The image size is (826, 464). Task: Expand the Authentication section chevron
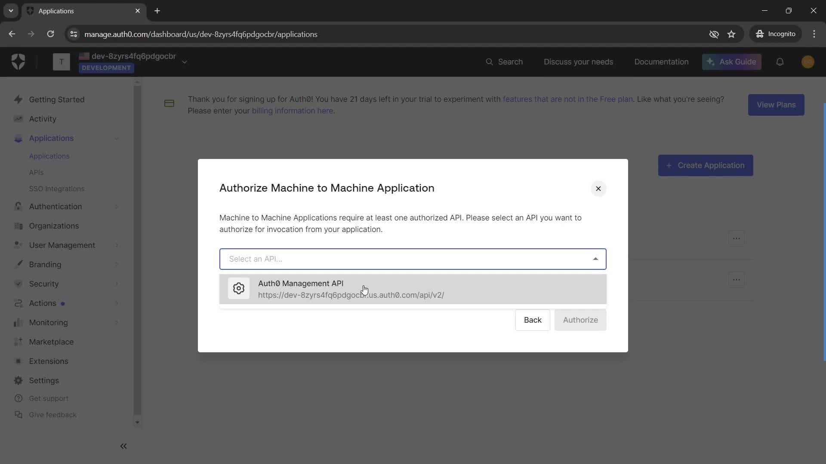pyautogui.click(x=117, y=207)
